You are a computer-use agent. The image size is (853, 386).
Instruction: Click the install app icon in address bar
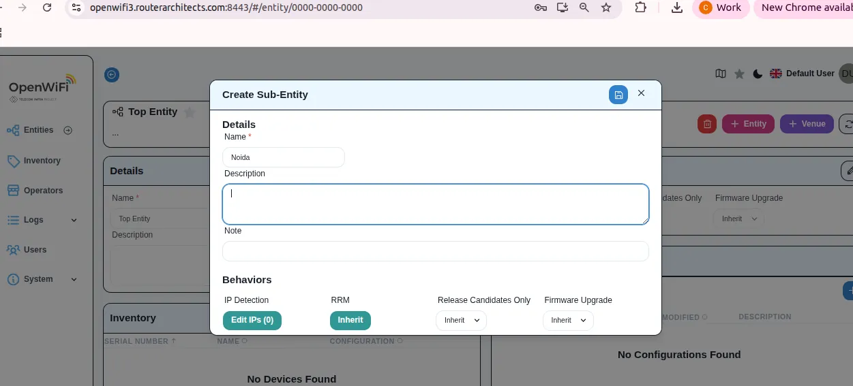563,7
